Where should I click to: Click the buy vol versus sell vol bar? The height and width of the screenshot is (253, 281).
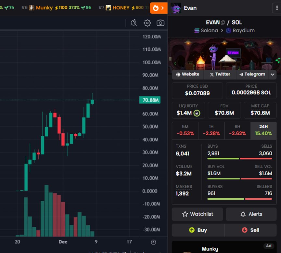pos(240,179)
